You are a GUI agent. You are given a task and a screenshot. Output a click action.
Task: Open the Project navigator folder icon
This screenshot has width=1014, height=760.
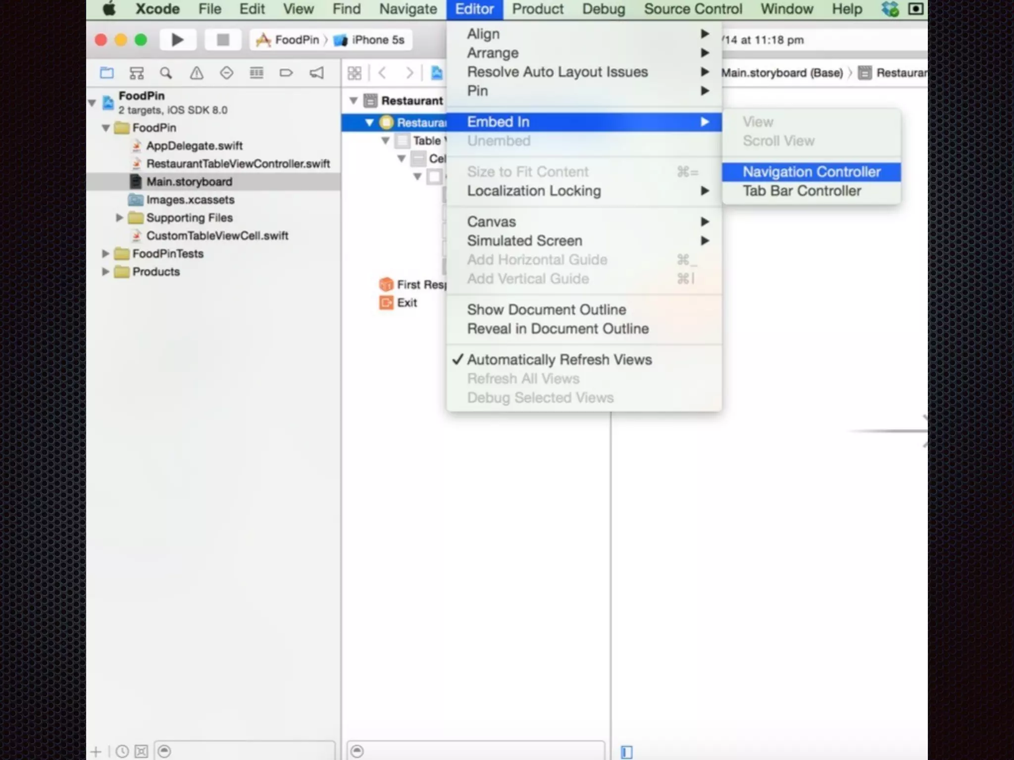tap(106, 73)
